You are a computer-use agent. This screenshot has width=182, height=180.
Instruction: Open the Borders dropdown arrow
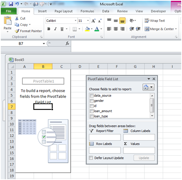point(79,29)
